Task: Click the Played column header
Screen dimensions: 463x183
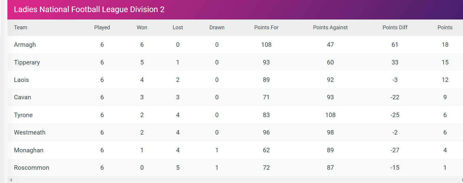Action: [102, 27]
